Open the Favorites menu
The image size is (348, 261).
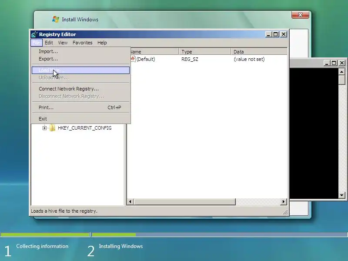(82, 43)
